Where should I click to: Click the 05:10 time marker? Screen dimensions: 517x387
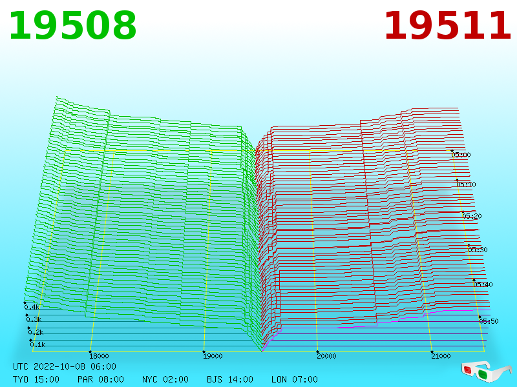pos(466,184)
